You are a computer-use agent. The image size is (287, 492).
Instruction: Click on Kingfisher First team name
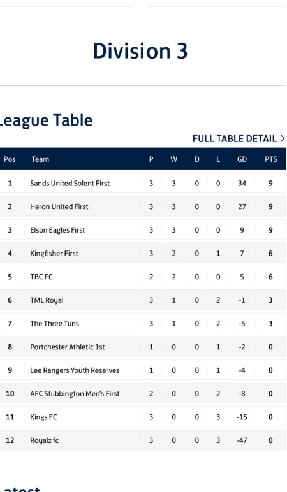click(x=54, y=254)
